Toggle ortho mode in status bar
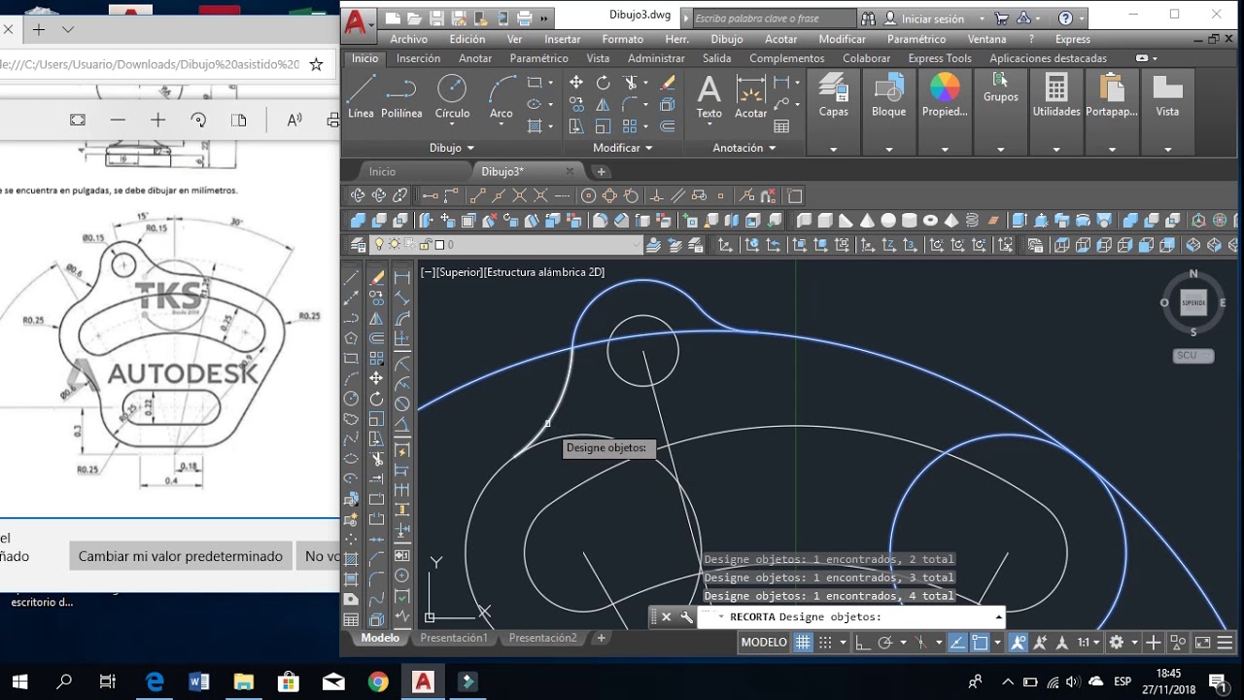1244x700 pixels. [862, 643]
